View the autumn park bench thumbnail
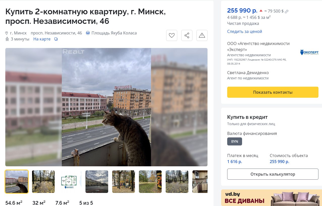 (43, 182)
